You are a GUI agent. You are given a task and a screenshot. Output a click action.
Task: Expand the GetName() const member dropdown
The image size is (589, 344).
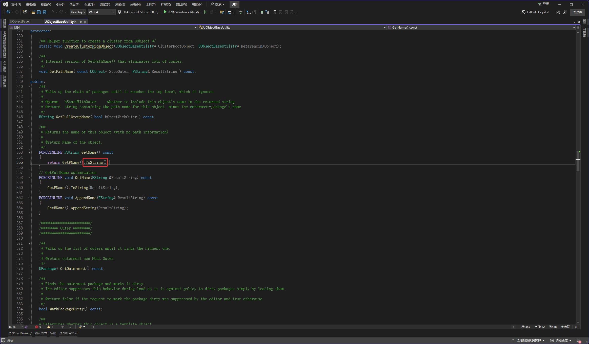(x=574, y=28)
